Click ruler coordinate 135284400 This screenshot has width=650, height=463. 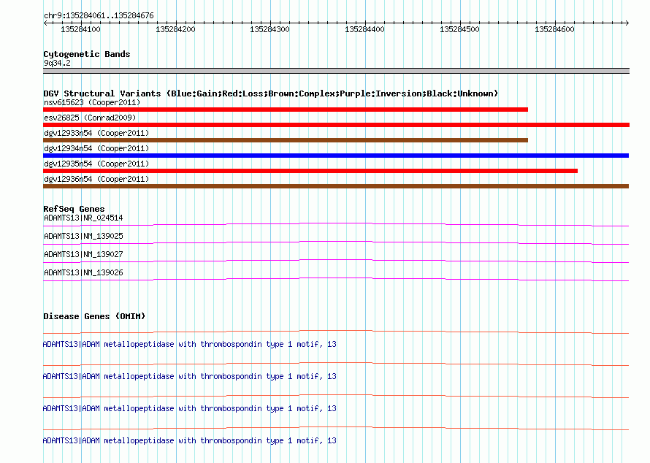click(364, 29)
